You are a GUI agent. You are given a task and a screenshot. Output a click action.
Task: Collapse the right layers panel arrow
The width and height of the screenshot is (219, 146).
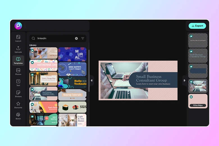pyautogui.click(x=184, y=80)
